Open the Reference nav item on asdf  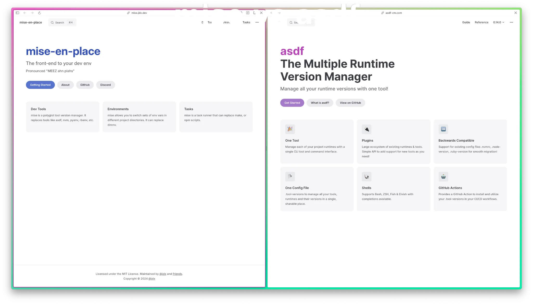tap(481, 22)
